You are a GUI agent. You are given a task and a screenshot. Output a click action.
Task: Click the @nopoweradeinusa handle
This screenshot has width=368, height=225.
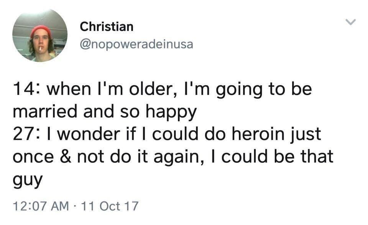(x=136, y=45)
